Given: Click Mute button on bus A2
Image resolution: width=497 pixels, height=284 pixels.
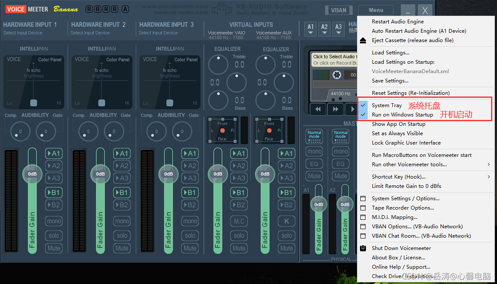Looking at the screenshot, I should [x=341, y=176].
